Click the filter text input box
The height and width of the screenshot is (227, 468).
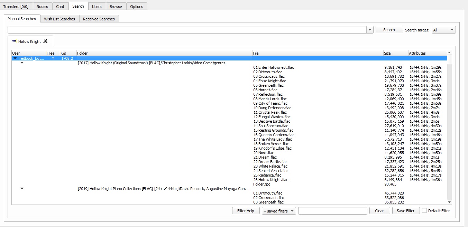(332, 211)
